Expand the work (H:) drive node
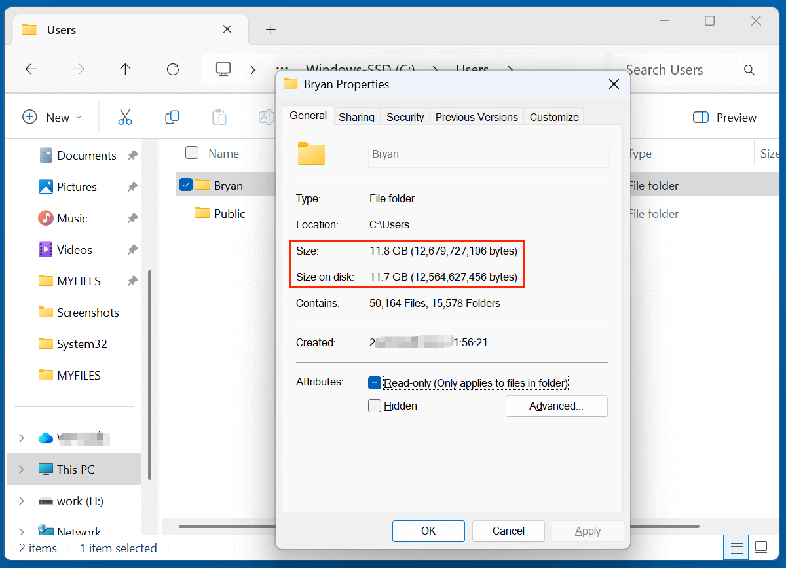Image resolution: width=786 pixels, height=568 pixels. pyautogui.click(x=22, y=501)
